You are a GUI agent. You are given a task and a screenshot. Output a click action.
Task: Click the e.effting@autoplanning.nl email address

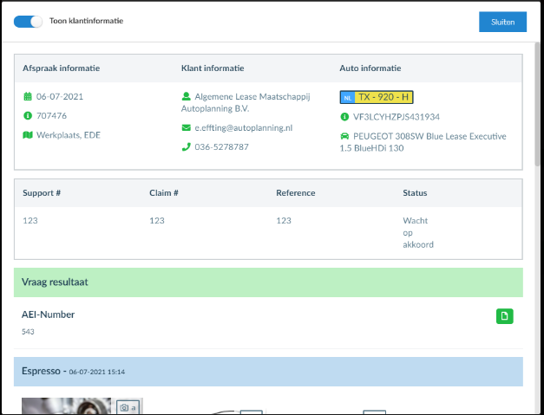tap(244, 128)
